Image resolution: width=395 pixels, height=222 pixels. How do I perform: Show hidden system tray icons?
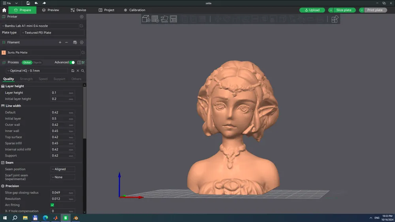371,218
